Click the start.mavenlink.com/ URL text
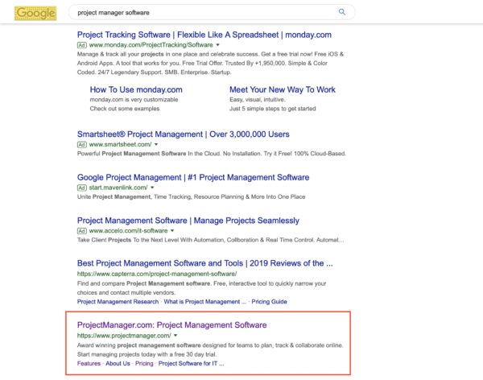 tap(118, 188)
